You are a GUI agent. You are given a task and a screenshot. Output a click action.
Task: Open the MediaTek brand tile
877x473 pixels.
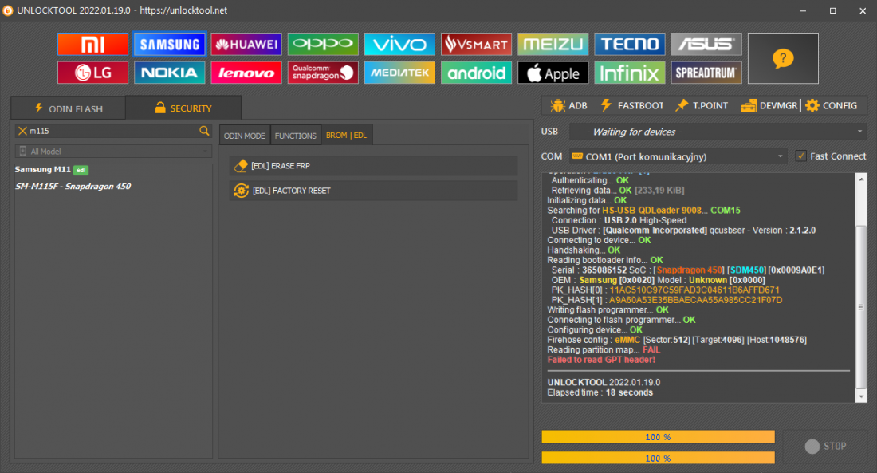(399, 73)
